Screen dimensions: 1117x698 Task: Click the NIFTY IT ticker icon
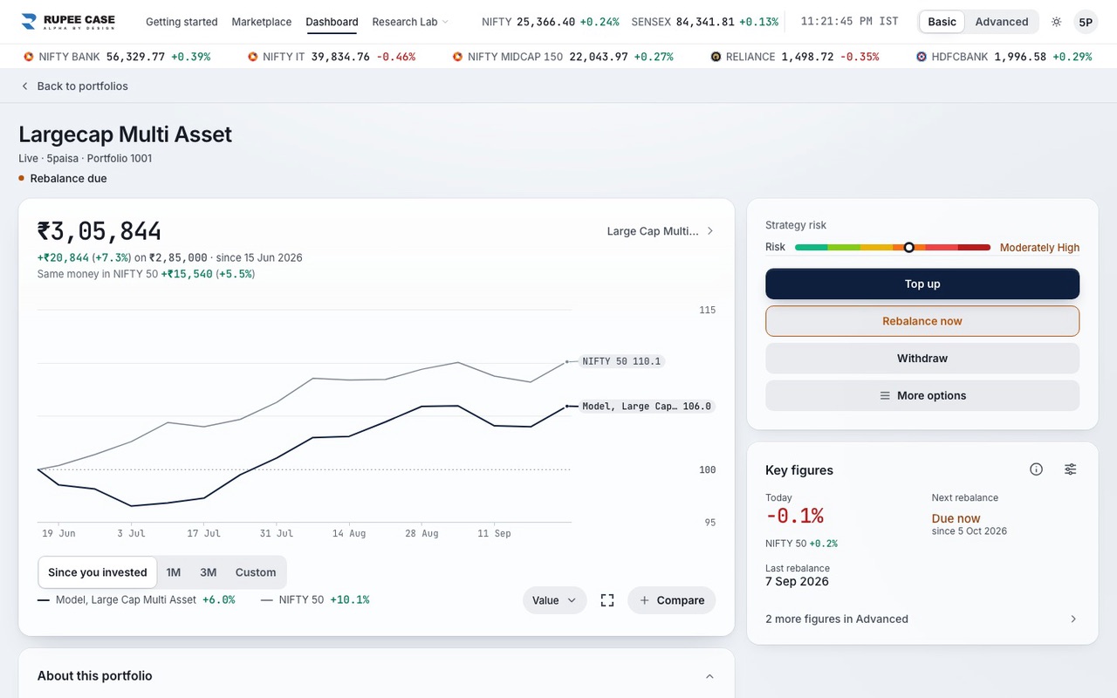click(x=253, y=57)
